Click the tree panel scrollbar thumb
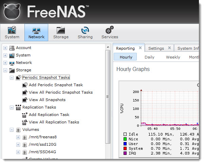Image resolution: width=204 pixels, height=164 pixels. [108, 97]
